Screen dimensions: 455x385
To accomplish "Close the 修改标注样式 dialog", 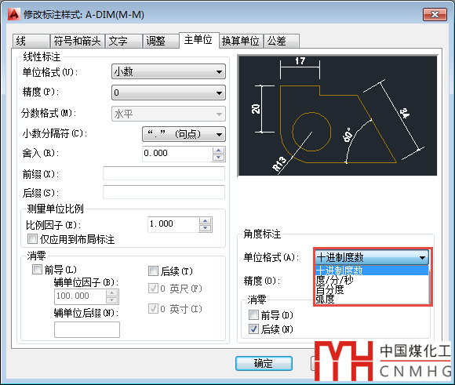I will [435, 15].
